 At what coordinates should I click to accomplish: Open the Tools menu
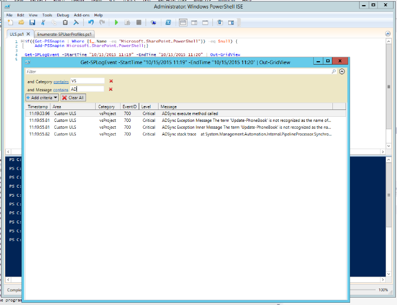pyautogui.click(x=47, y=15)
